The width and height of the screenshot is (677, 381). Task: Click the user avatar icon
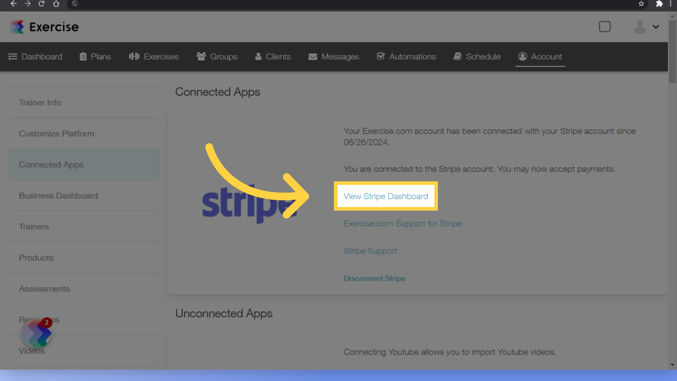[x=640, y=27]
